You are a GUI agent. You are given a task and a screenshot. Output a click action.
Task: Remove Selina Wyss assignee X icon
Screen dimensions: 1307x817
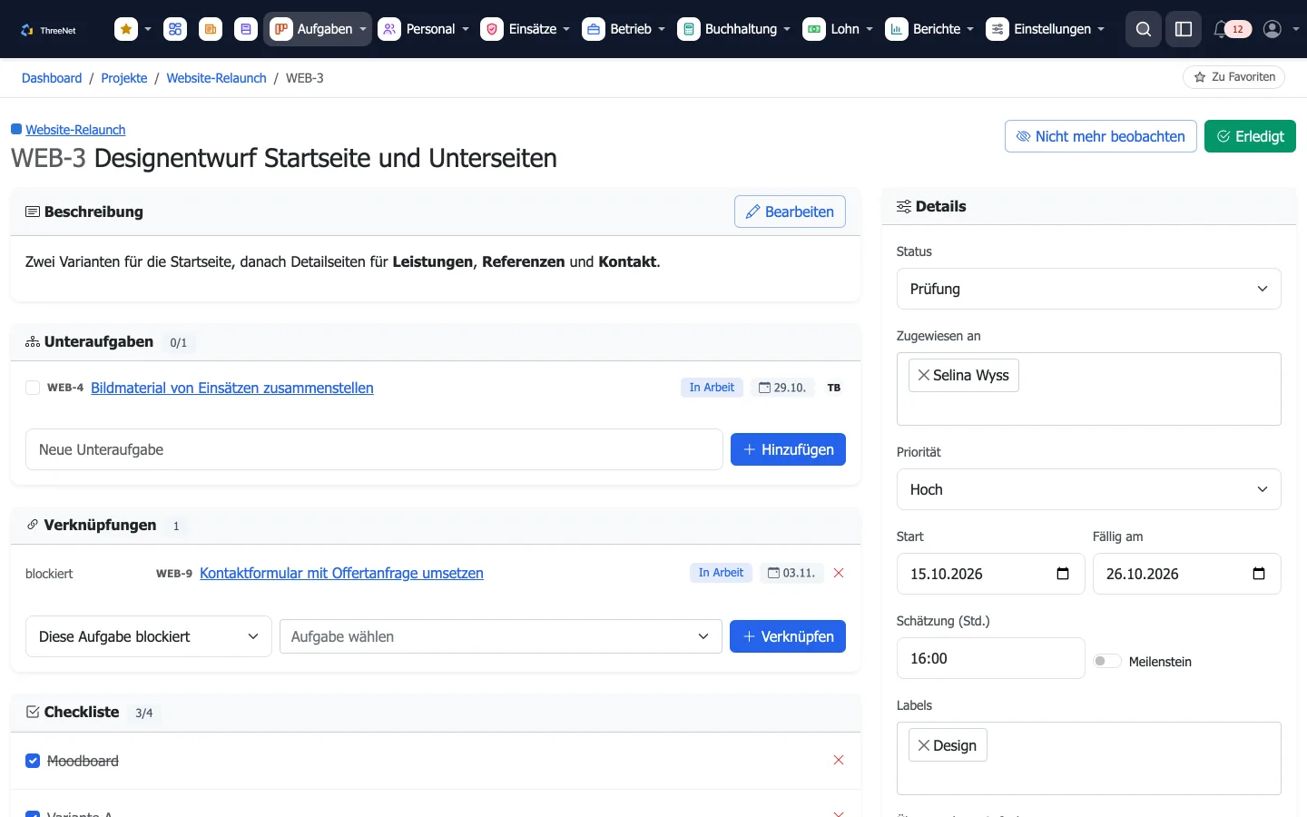pos(924,375)
